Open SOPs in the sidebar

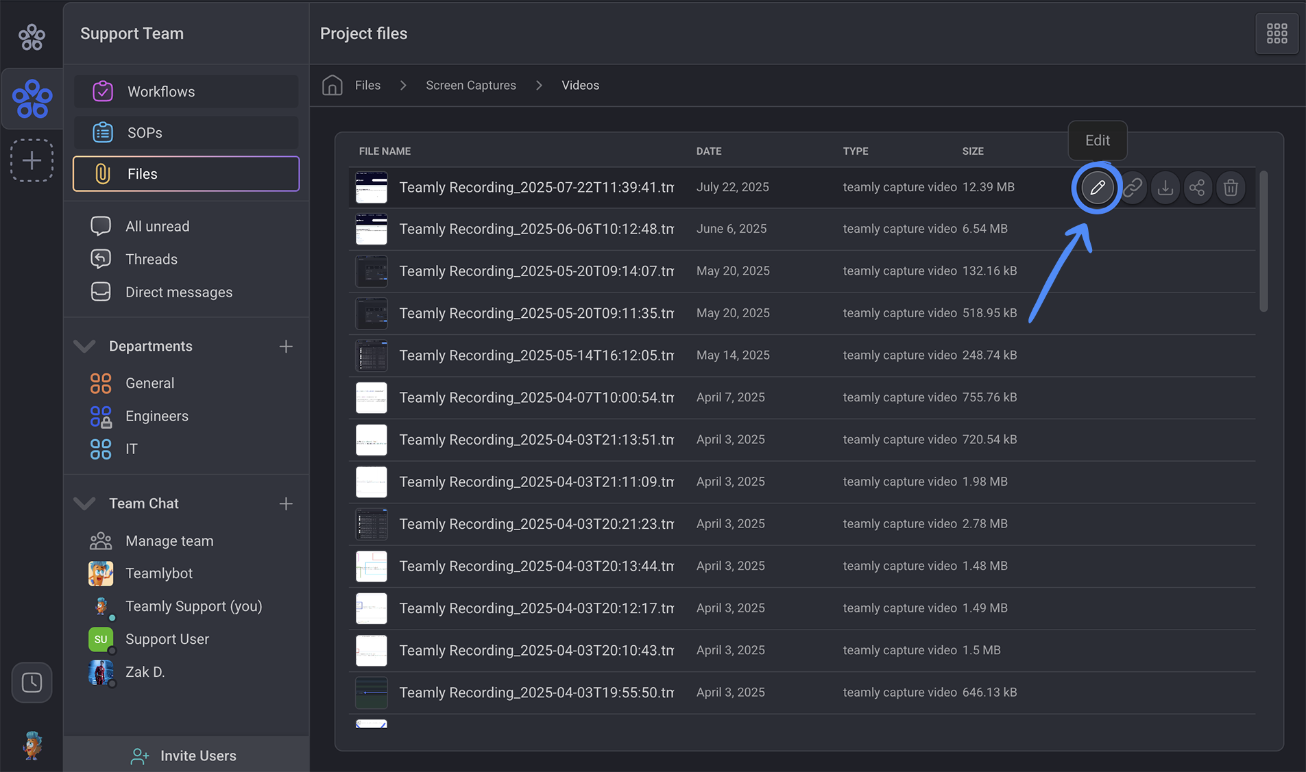[186, 132]
